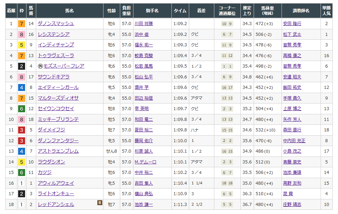Click green frame 6 badge in カツジ row
The image size is (338, 214).
[x=22, y=173]
